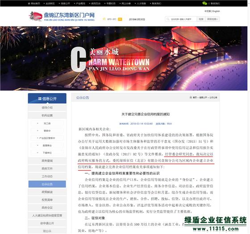
Task: Click the 检索 search button
Action: [x=201, y=19]
